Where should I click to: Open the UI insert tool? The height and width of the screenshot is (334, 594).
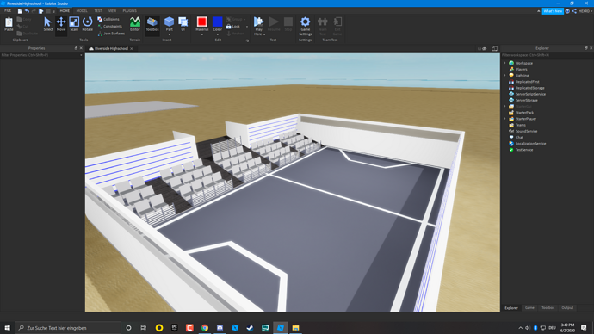click(x=183, y=24)
